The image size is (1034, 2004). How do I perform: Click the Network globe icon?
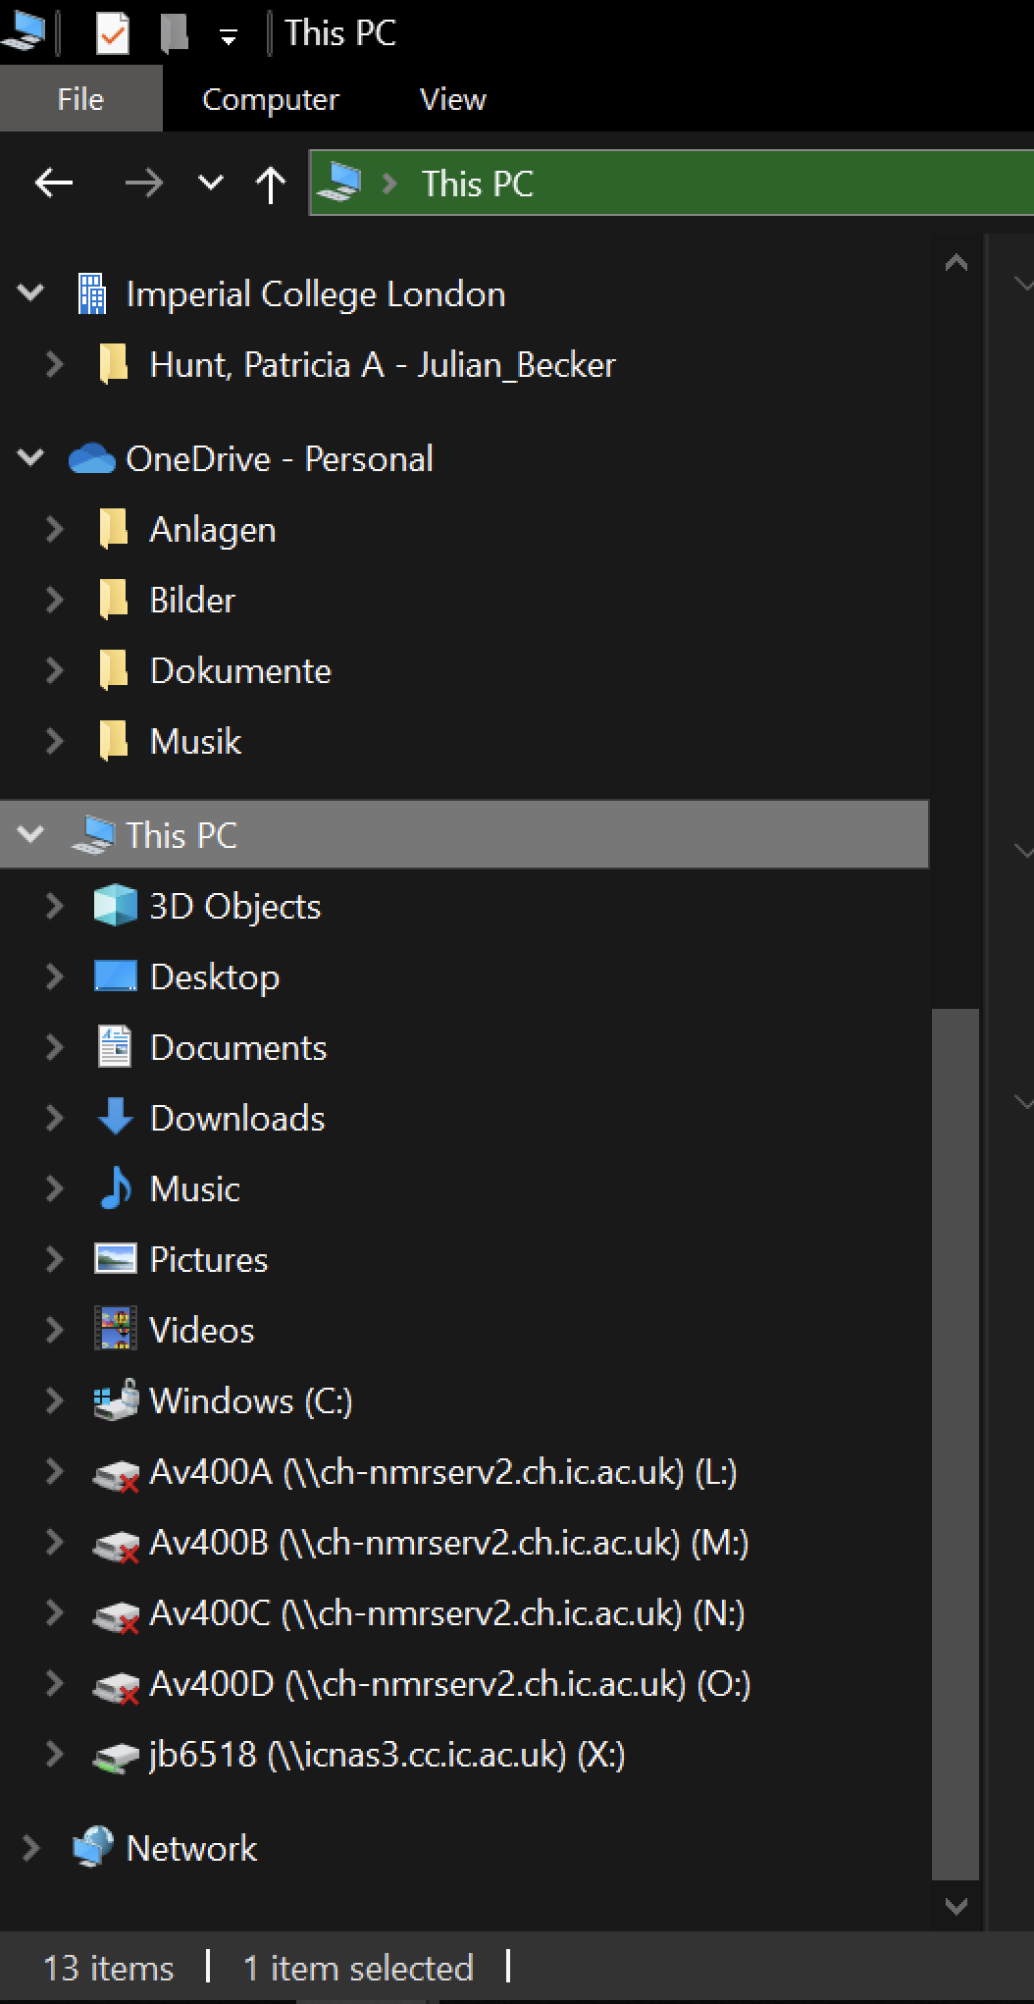click(x=93, y=1848)
